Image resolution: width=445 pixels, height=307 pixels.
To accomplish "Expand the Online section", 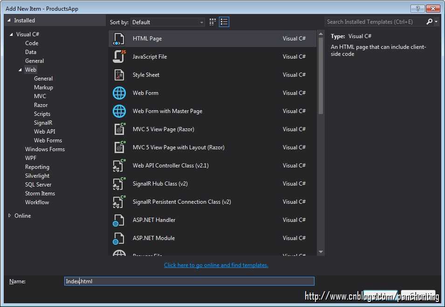I will [x=10, y=215].
